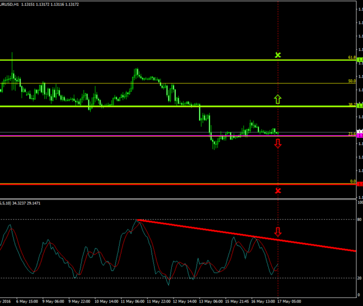363x306 pixels.
Task: Click the green X mark above 61.8 line
Action: click(x=277, y=55)
